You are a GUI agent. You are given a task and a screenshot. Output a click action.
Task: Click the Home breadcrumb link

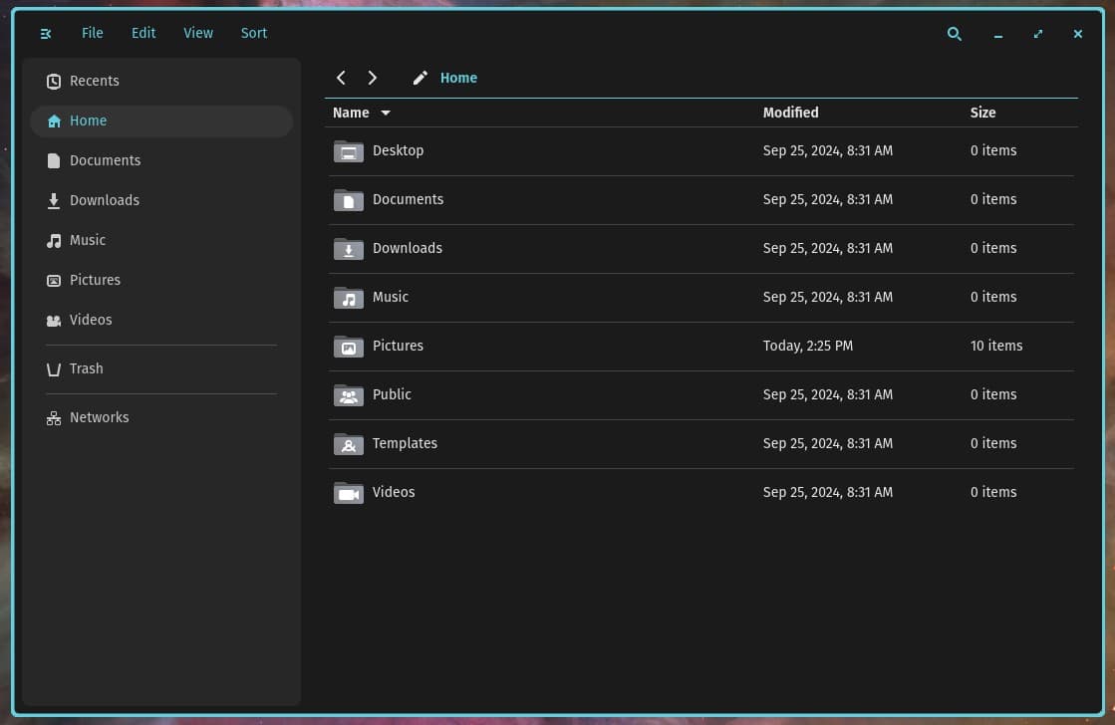tap(458, 77)
